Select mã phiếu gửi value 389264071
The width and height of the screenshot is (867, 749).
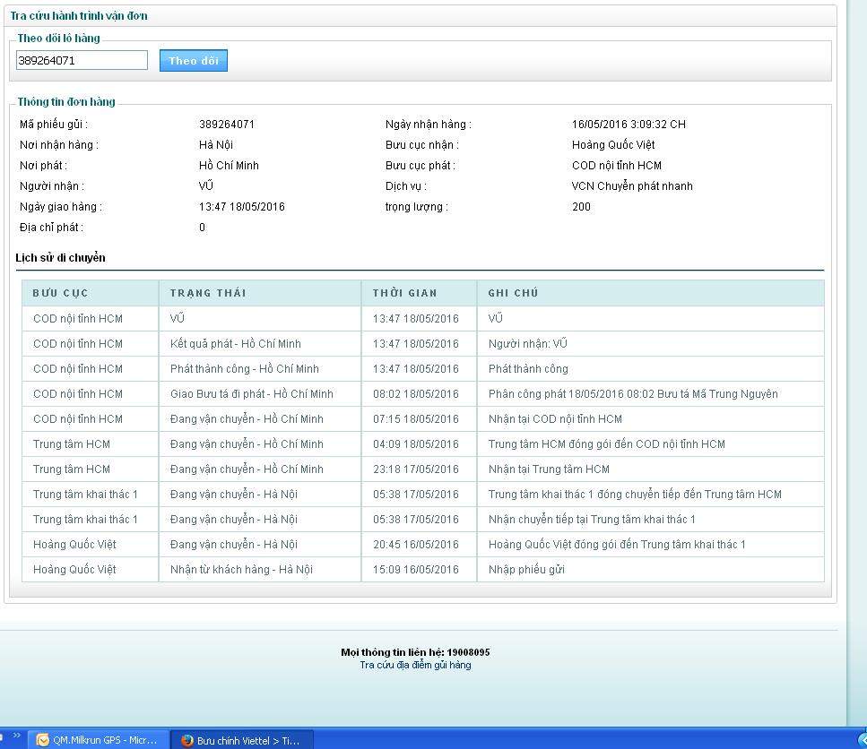tap(227, 125)
